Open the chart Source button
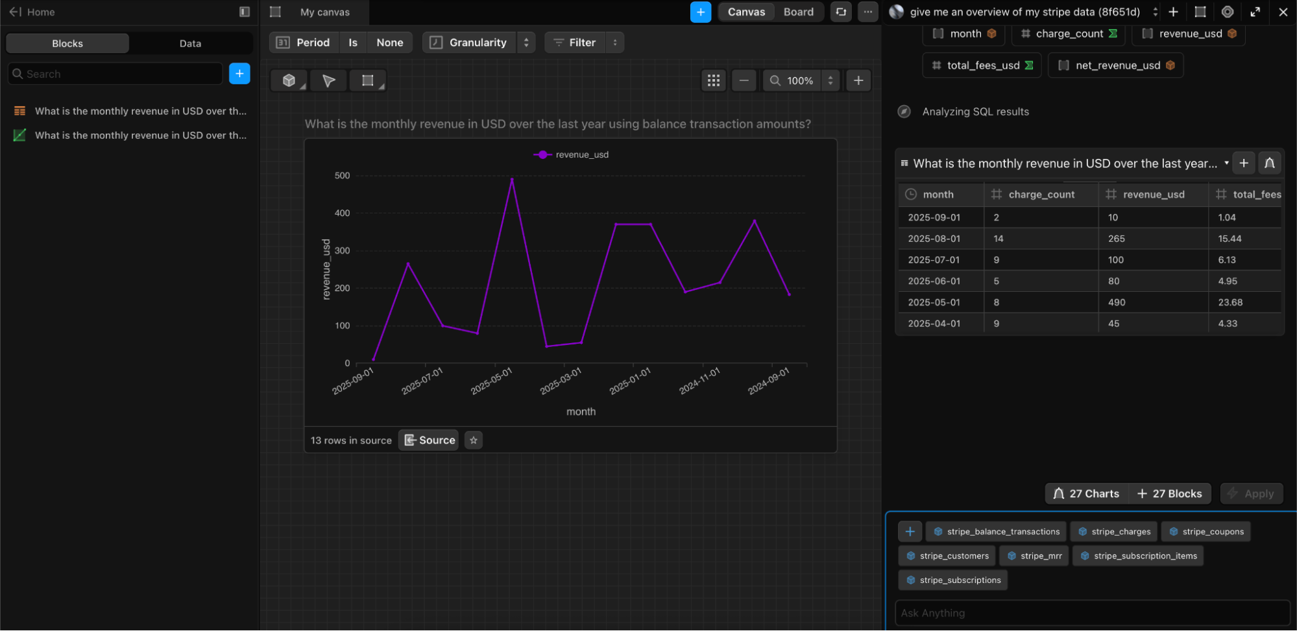 click(x=429, y=440)
